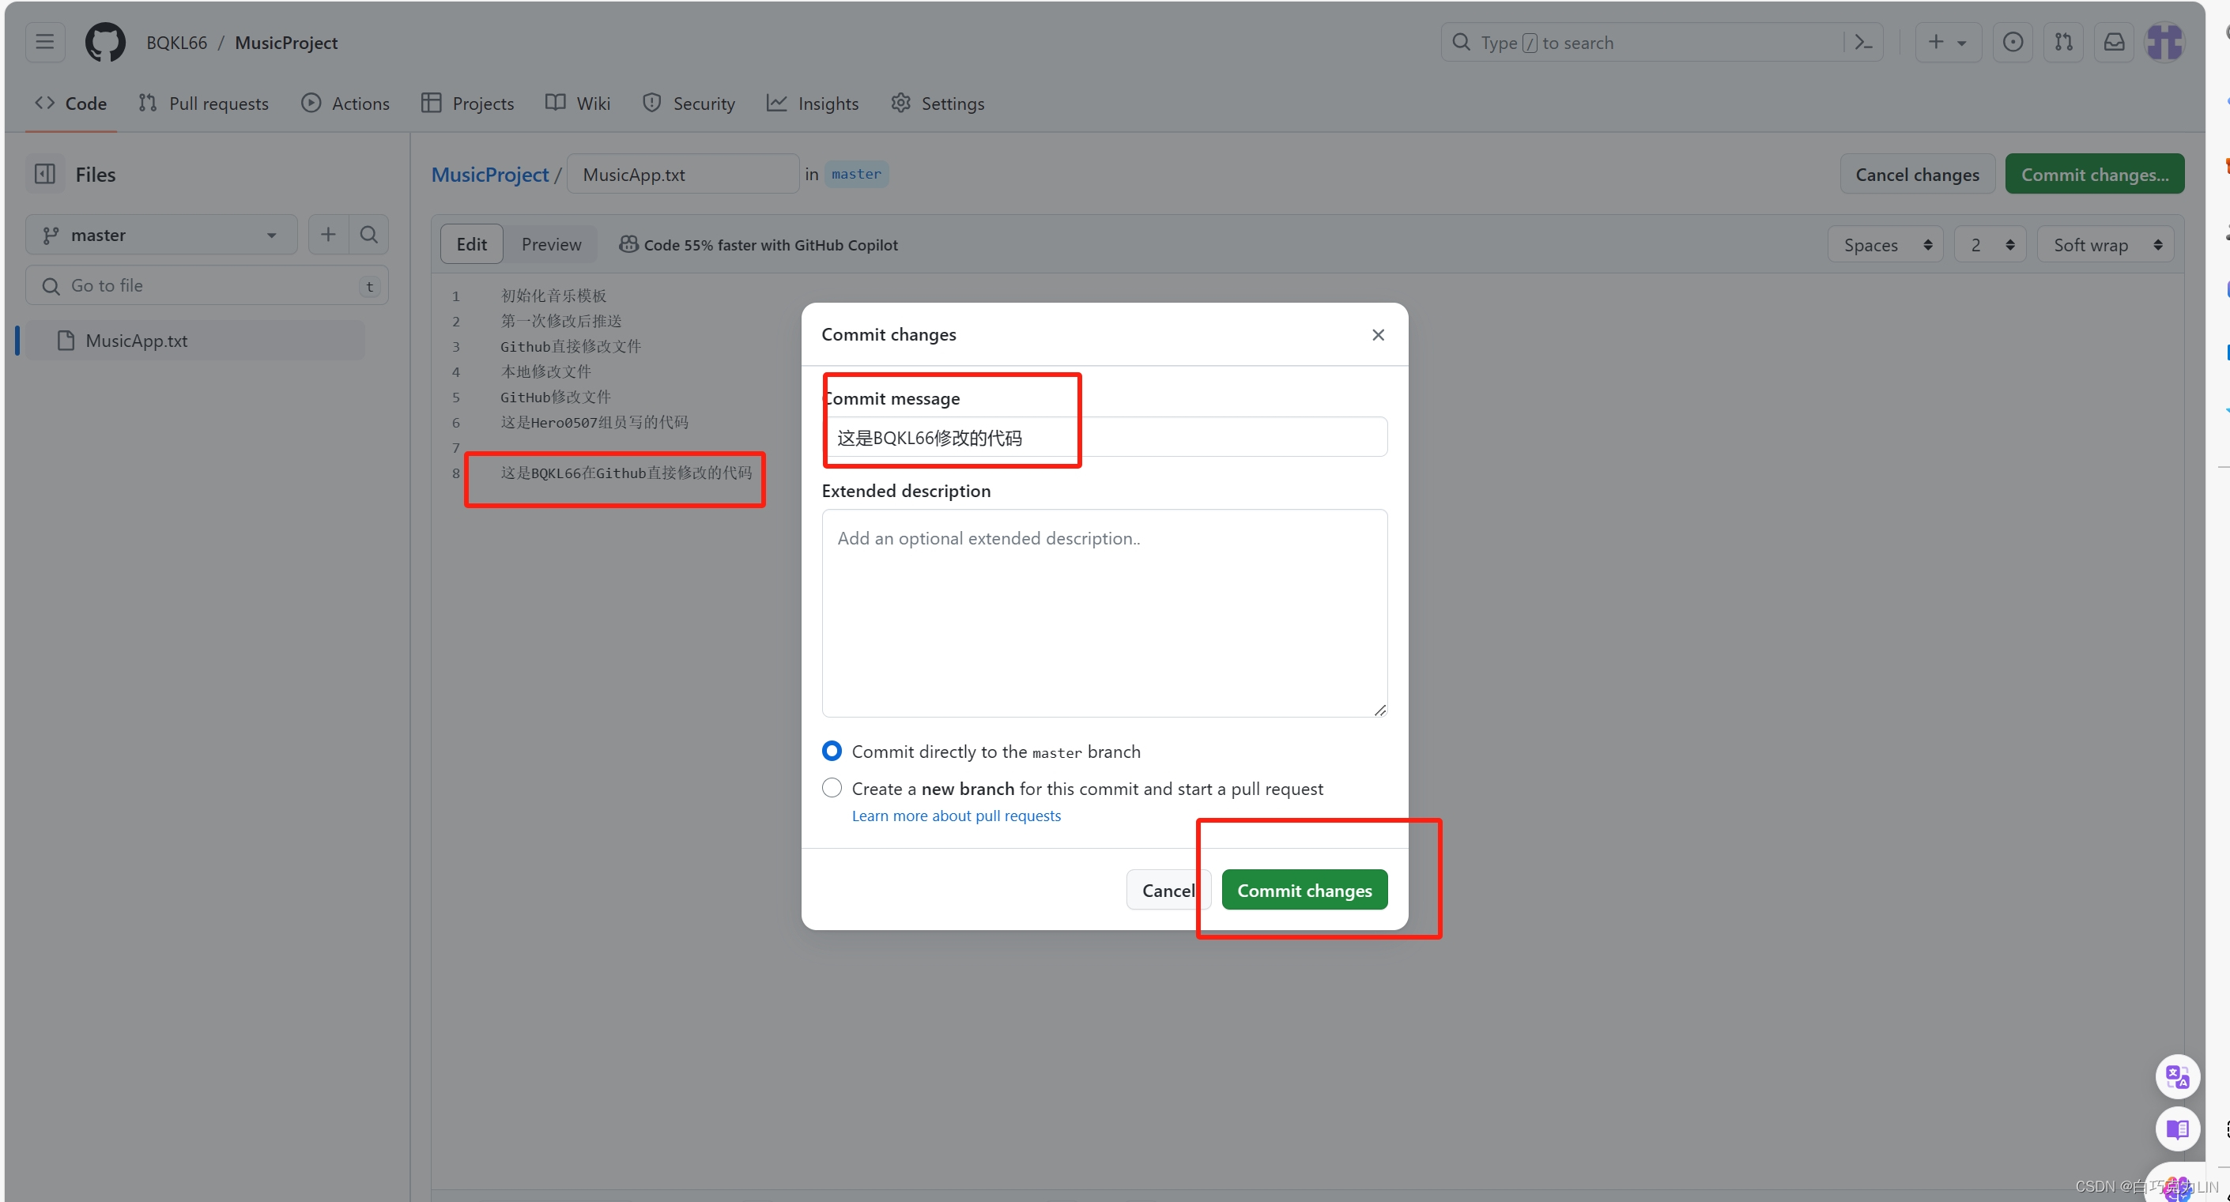This screenshot has height=1202, width=2230.
Task: Open Learn more about pull requests link
Action: pos(956,816)
